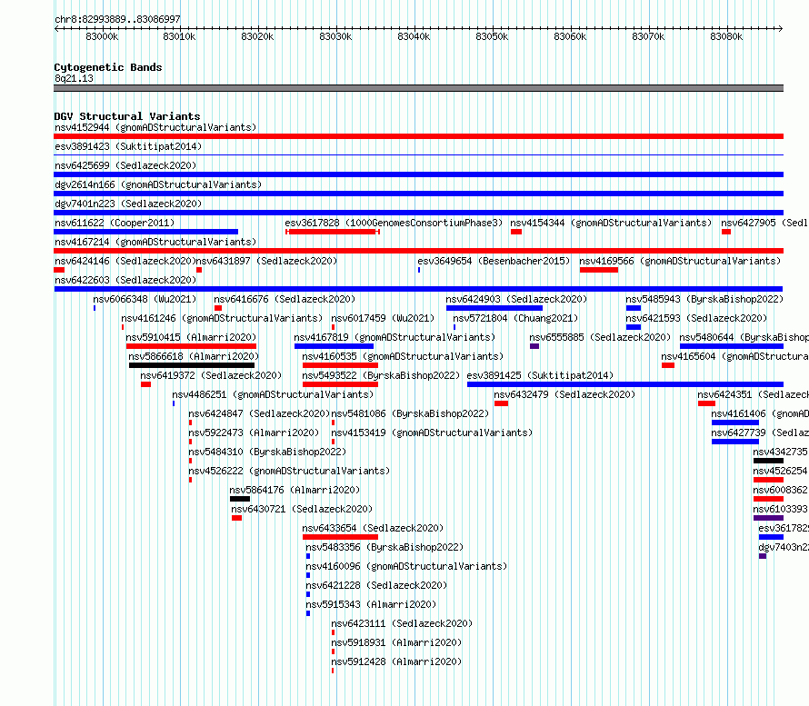This screenshot has width=809, height=706.
Task: Click nsv6419372 (Sedlazeck2020) label
Action: pyautogui.click(x=211, y=375)
